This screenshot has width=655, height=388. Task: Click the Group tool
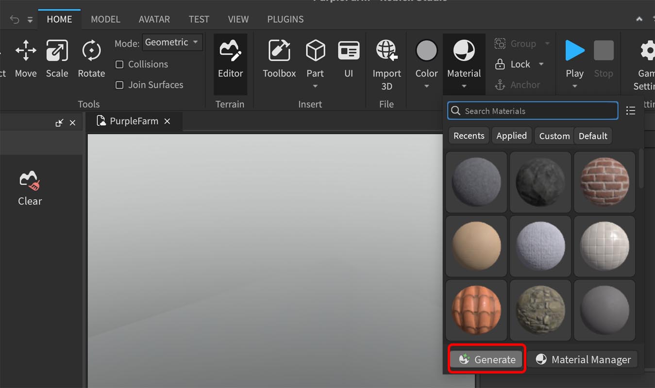(x=515, y=44)
